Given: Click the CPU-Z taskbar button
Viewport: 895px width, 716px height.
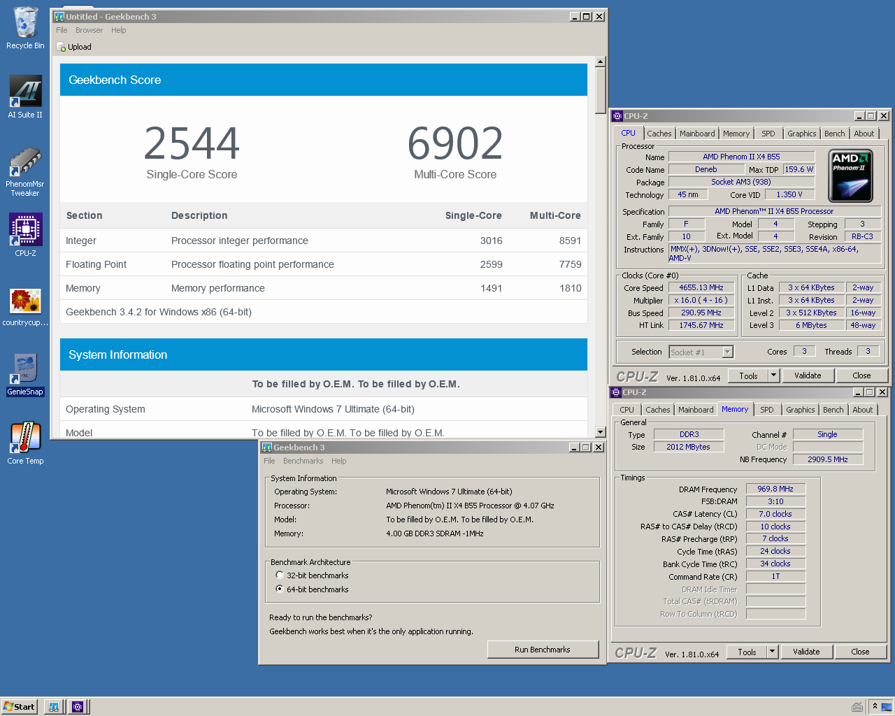Looking at the screenshot, I should click(x=78, y=707).
